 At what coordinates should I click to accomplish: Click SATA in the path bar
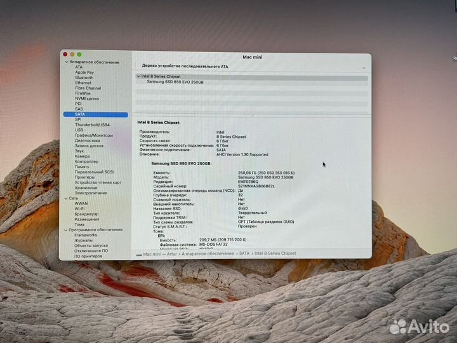point(244,253)
